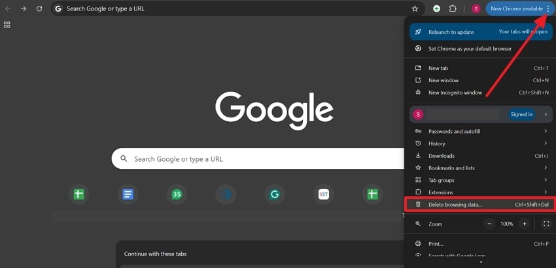Open the last green Sheets shortcut
Image resolution: width=556 pixels, height=268 pixels.
pyautogui.click(x=372, y=194)
